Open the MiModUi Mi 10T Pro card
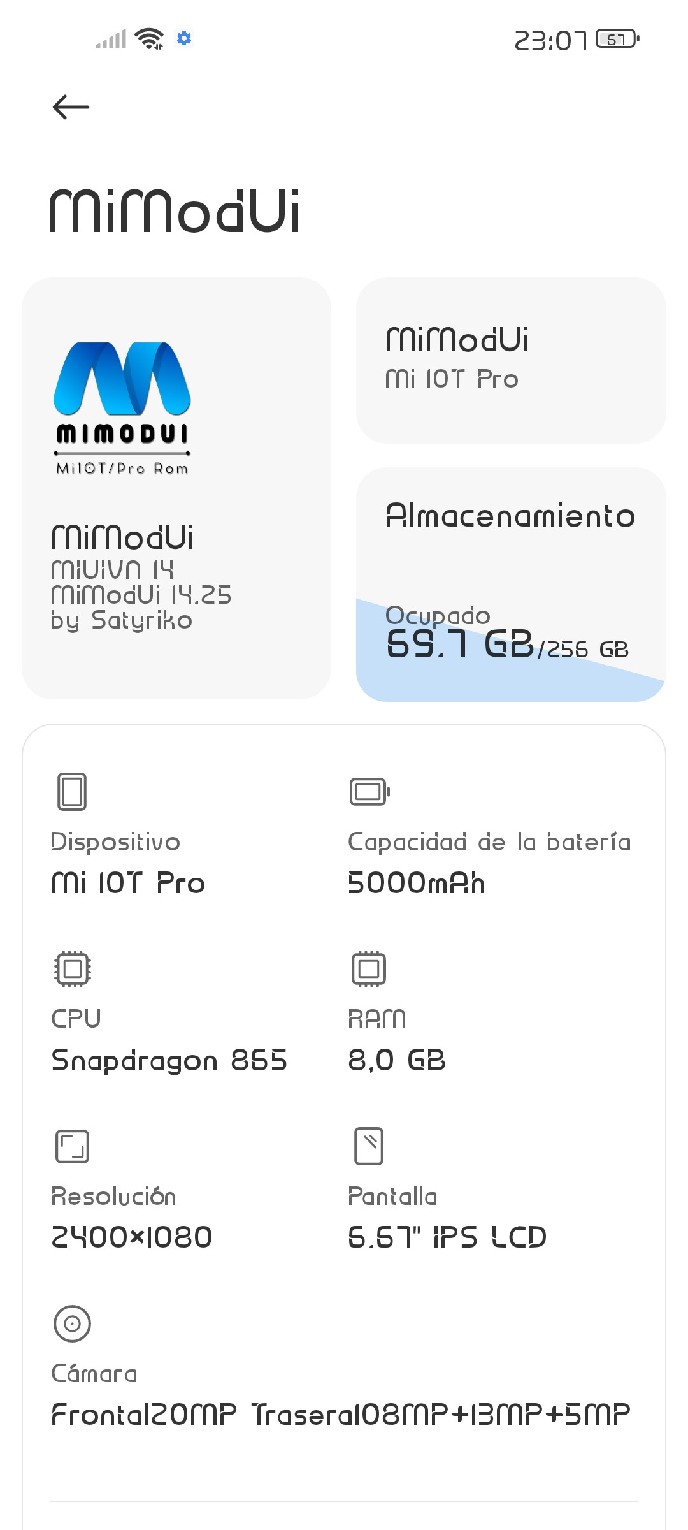This screenshot has width=688, height=1530. coord(510,360)
